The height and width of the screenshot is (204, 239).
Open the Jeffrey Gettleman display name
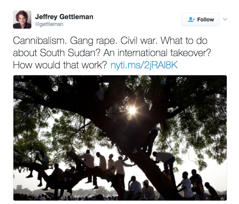[x=64, y=17]
